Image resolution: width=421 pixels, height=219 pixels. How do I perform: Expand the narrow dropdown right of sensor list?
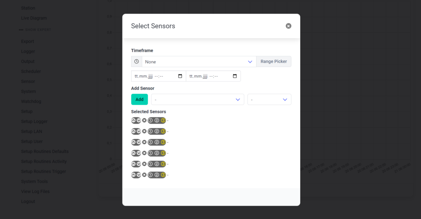tap(269, 99)
